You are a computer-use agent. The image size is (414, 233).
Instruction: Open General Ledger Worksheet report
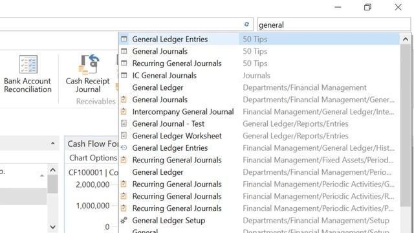[259, 136]
